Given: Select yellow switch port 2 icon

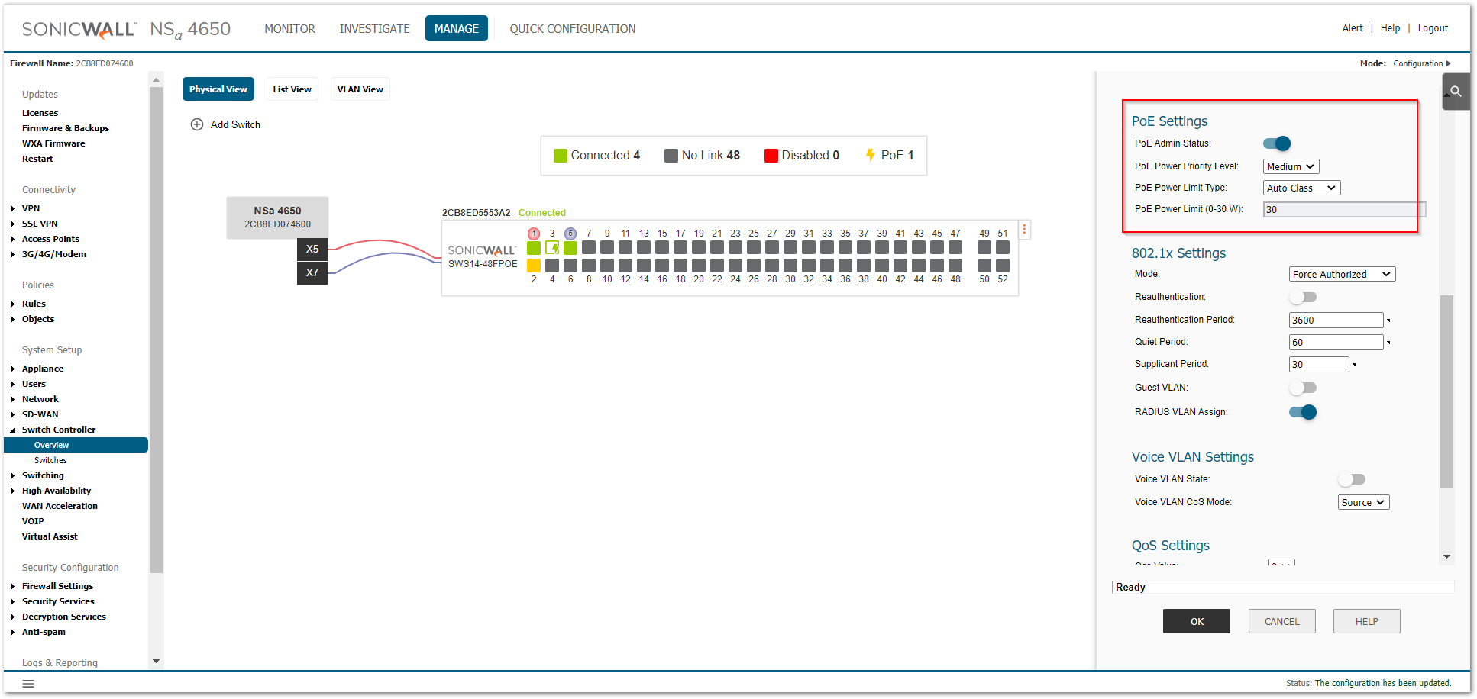Looking at the screenshot, I should [x=534, y=266].
